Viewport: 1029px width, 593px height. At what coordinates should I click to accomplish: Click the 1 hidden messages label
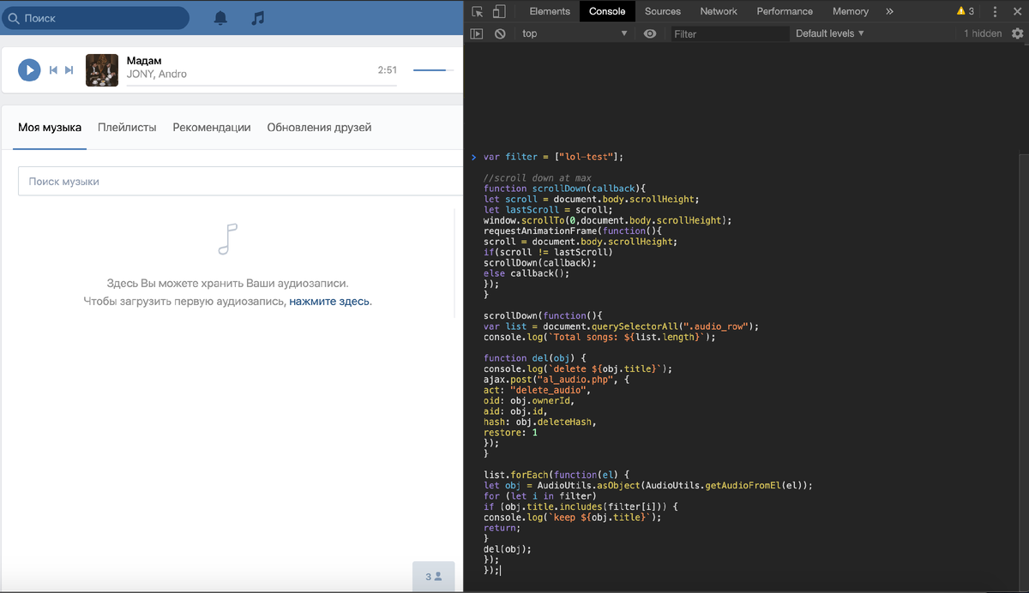click(x=983, y=33)
